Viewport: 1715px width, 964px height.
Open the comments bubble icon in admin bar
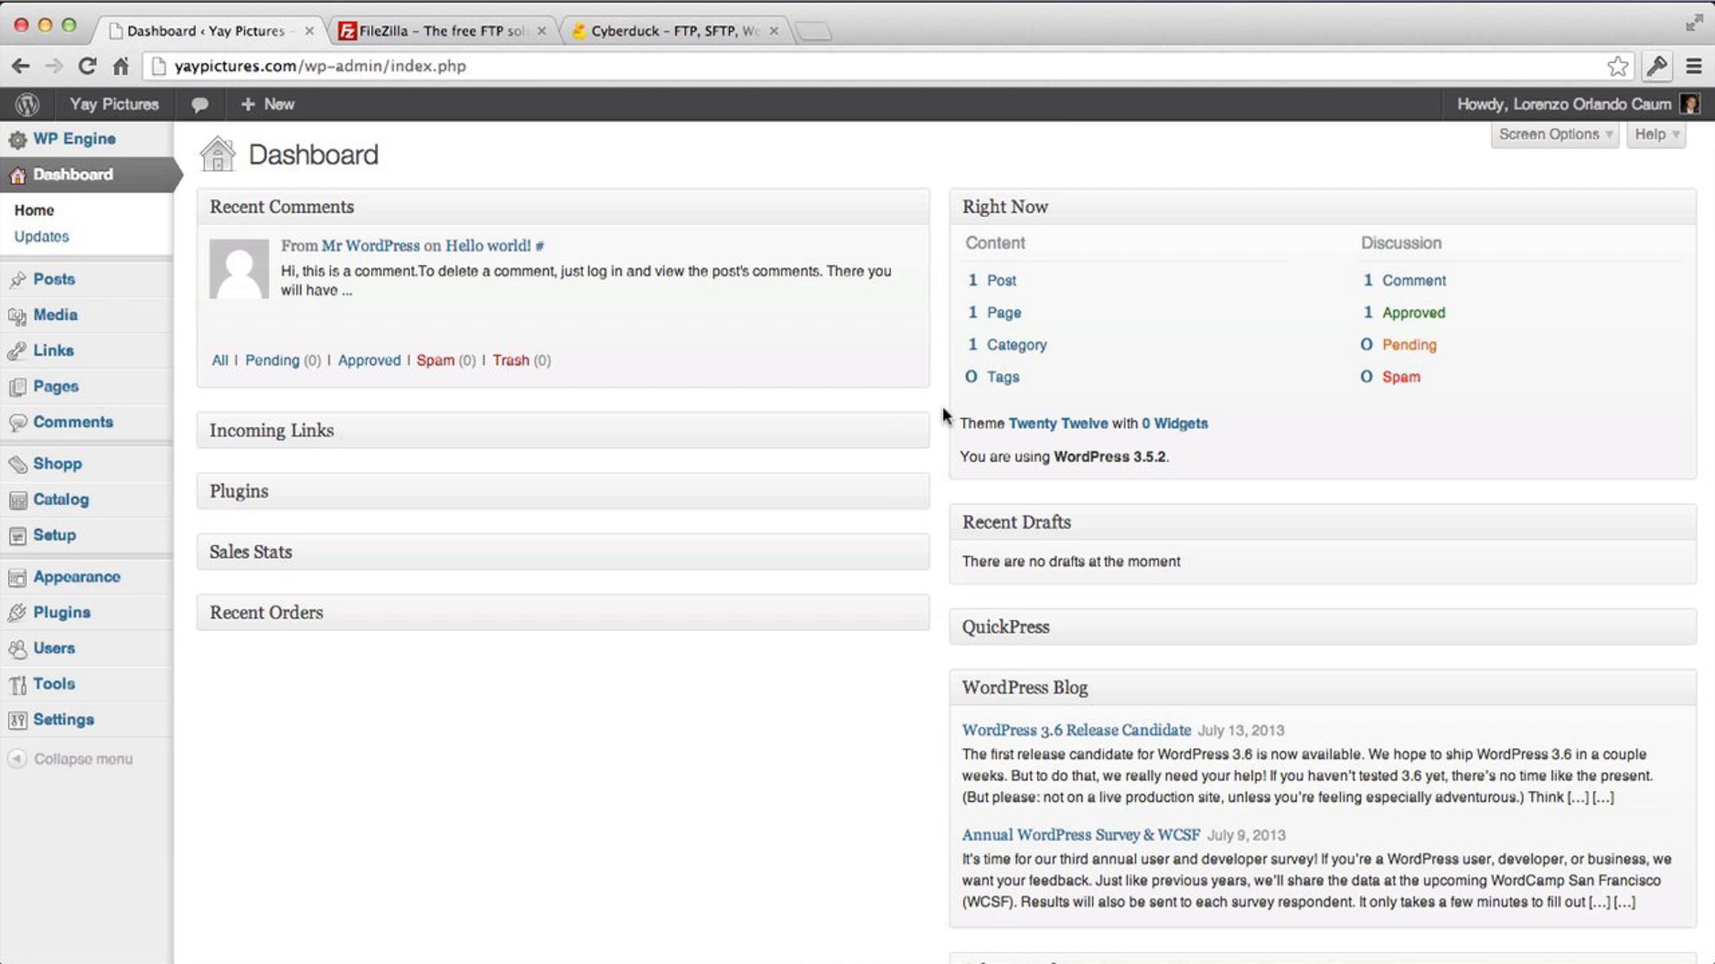click(x=199, y=104)
